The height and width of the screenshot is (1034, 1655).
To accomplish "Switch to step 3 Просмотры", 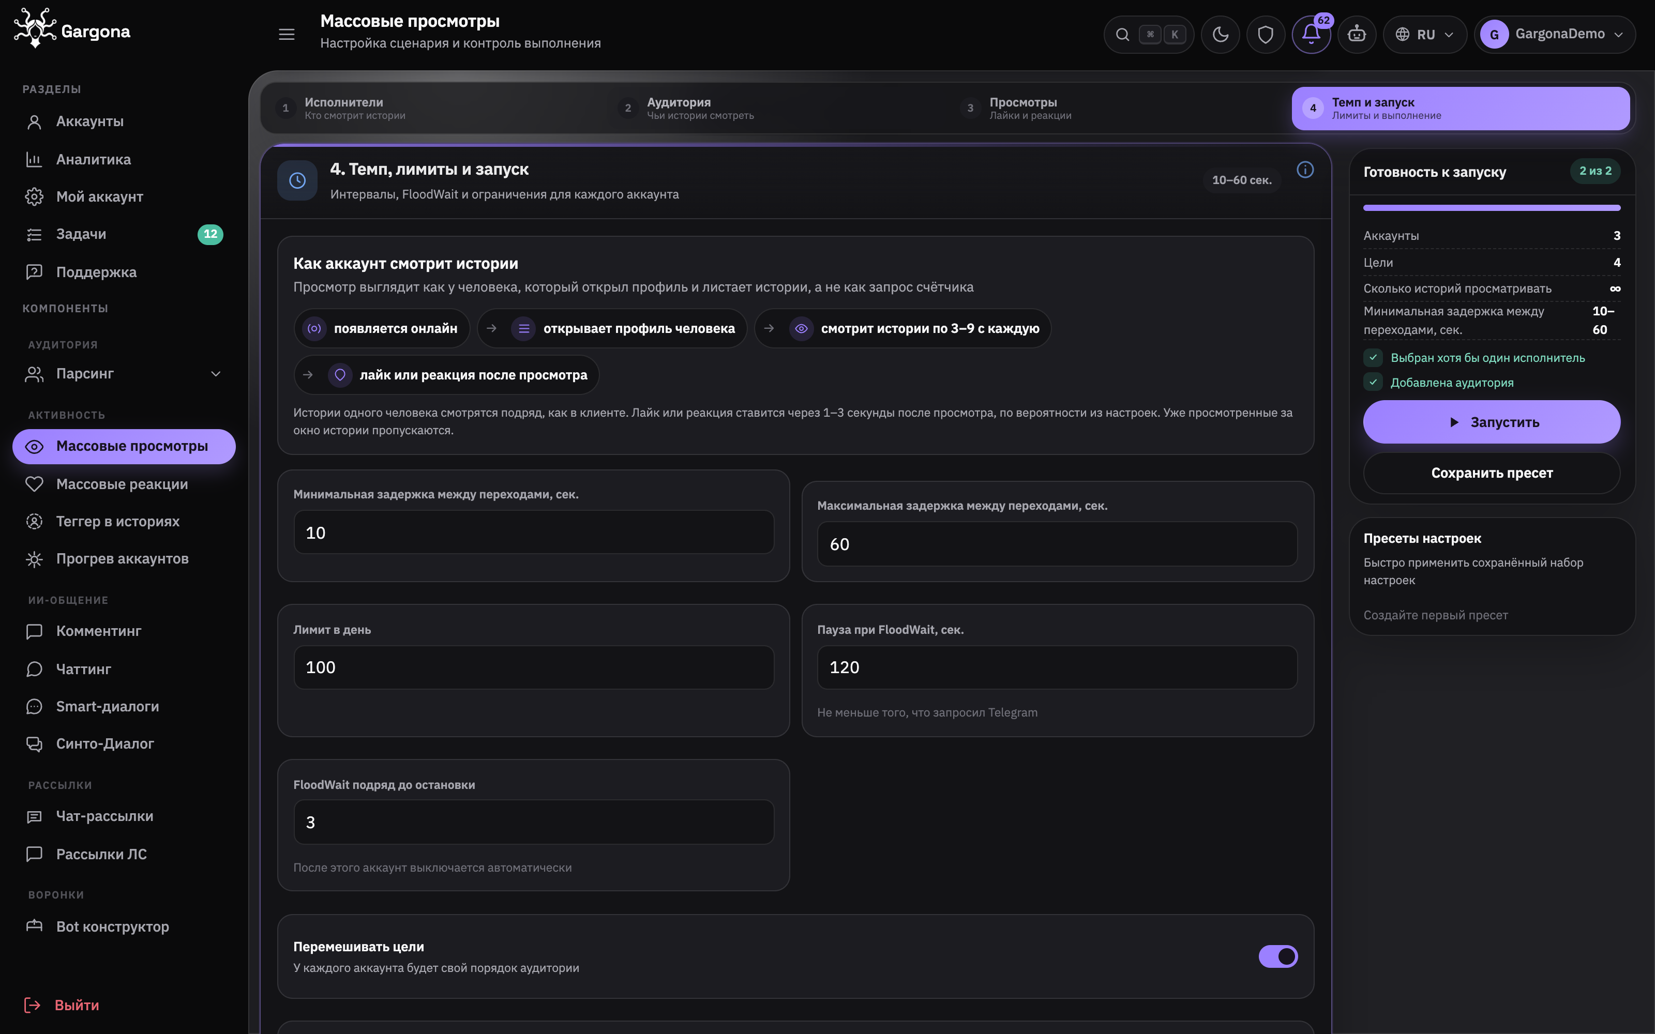I will 1118,108.
